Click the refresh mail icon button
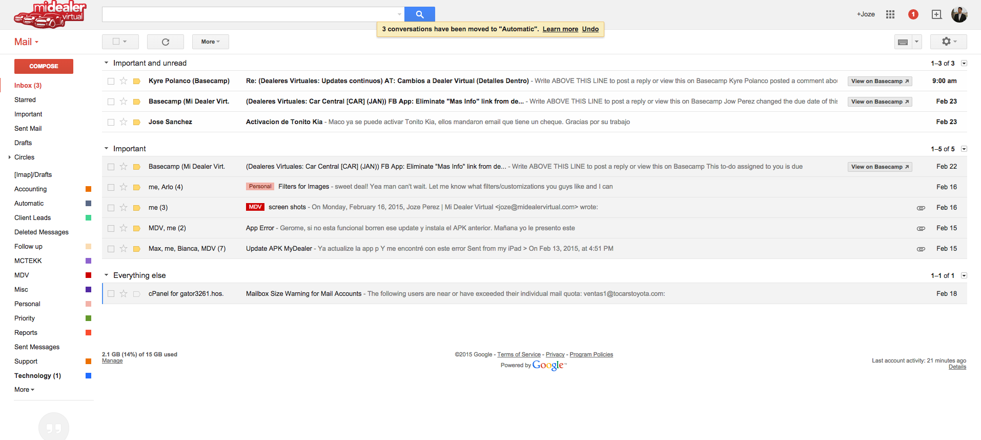This screenshot has width=981, height=440. tap(166, 42)
